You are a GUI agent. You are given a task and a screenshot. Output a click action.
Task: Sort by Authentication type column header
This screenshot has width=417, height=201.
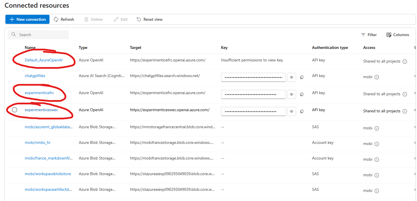pos(330,47)
